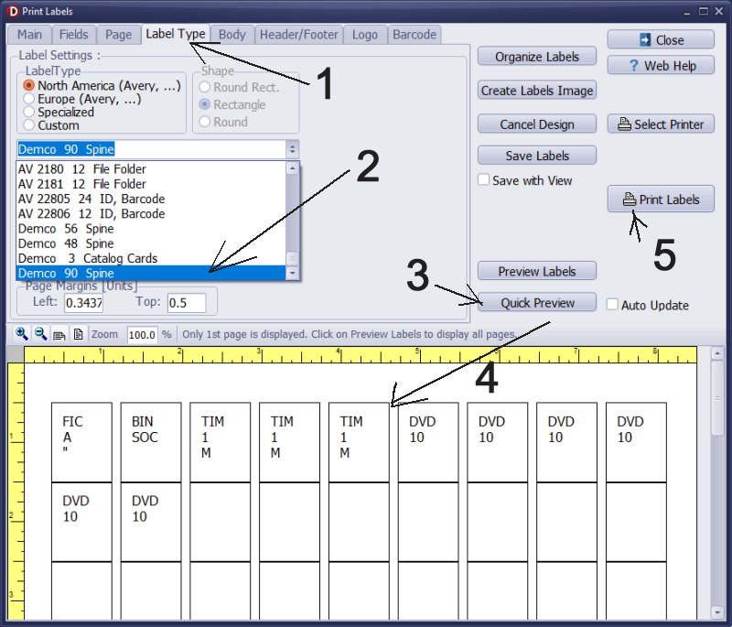The image size is (732, 627).
Task: Click preview vertical scrollbar down arrow
Action: [717, 612]
